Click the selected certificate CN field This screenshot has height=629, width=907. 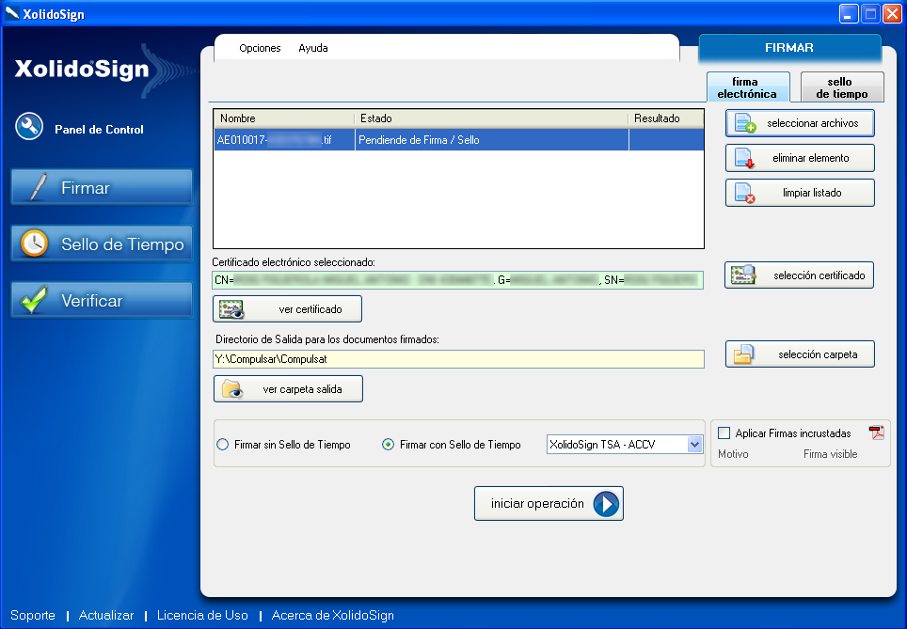coord(457,280)
